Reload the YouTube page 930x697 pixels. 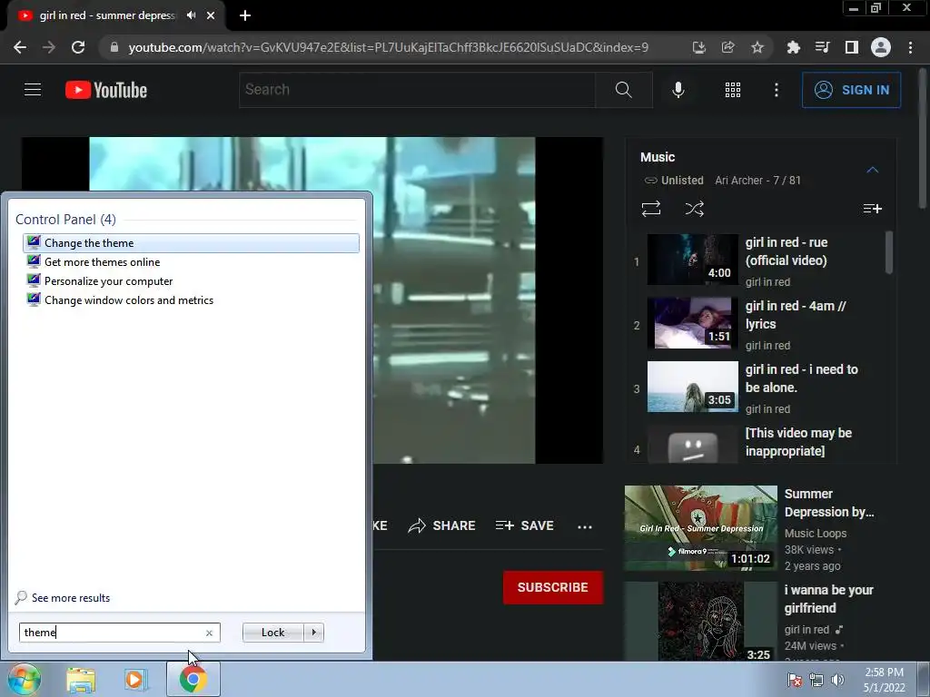(78, 47)
